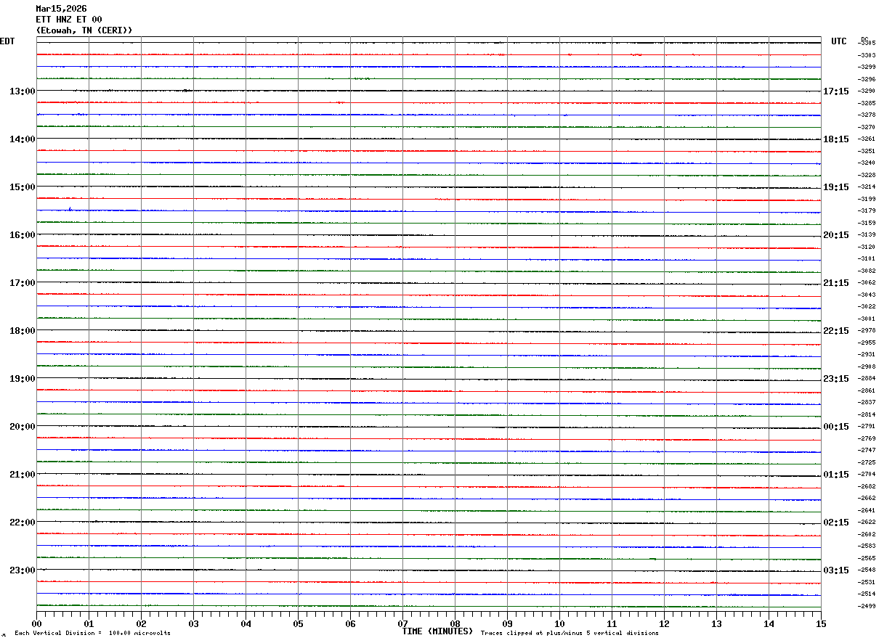The height and width of the screenshot is (643, 879).
Task: Click the EDT column header
Action: tap(7, 41)
